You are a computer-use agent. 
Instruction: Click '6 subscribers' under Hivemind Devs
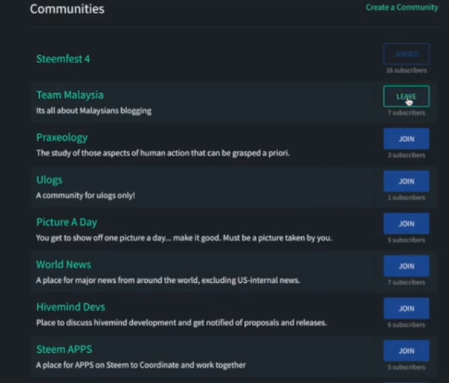(406, 325)
